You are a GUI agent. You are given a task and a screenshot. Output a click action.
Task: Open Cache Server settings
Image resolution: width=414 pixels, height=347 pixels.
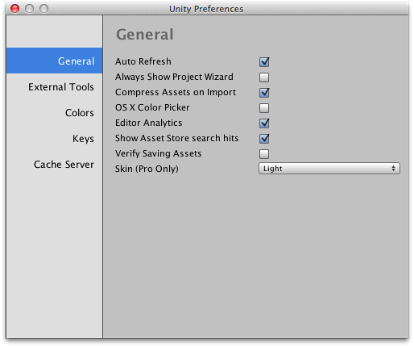pyautogui.click(x=64, y=165)
